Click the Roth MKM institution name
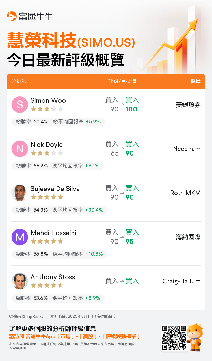212x361 pixels. coord(185,193)
